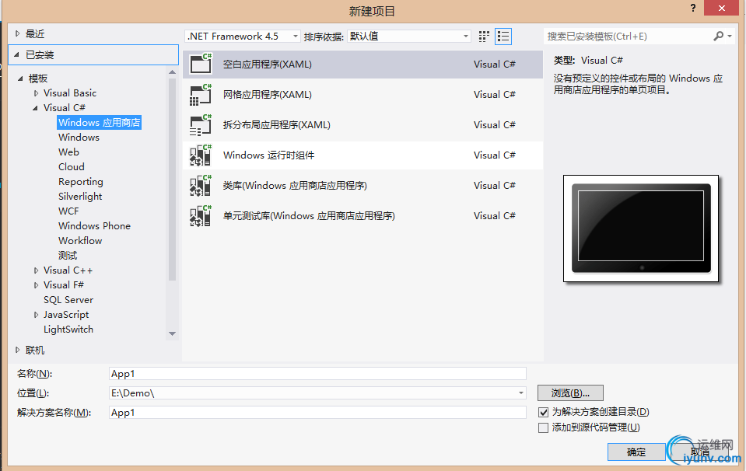Image resolution: width=746 pixels, height=471 pixels.
Task: Collapse the Visual C# node
Action: pos(35,108)
